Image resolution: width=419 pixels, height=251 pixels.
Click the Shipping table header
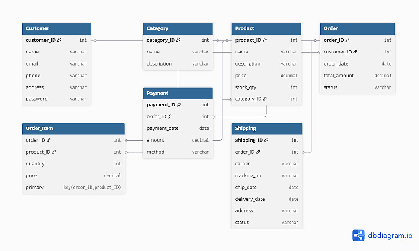coord(266,128)
